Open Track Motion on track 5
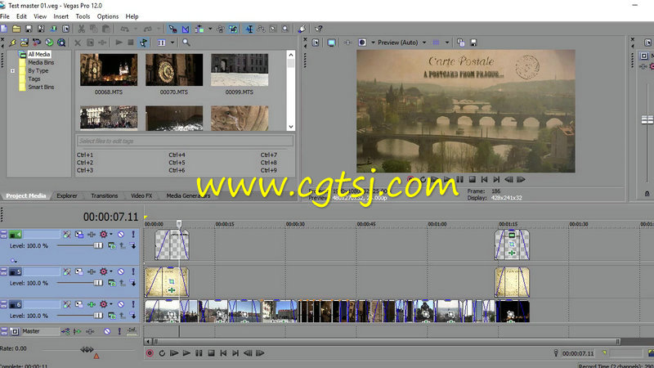 coord(78,272)
